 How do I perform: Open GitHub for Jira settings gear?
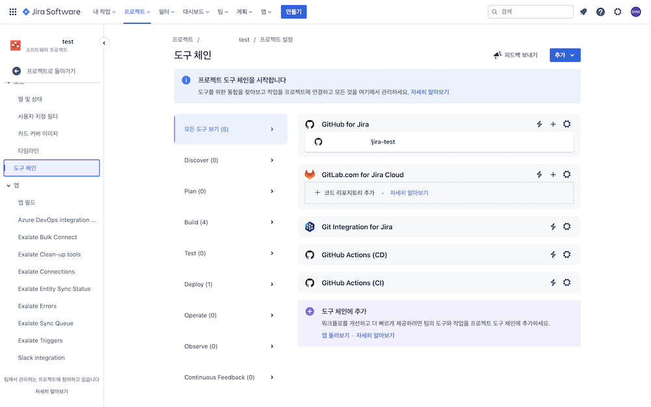pyautogui.click(x=567, y=124)
